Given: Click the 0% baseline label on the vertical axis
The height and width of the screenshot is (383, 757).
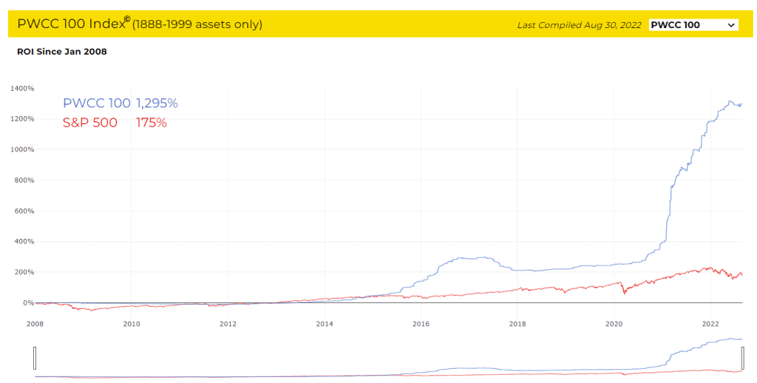Looking at the screenshot, I should [x=29, y=302].
